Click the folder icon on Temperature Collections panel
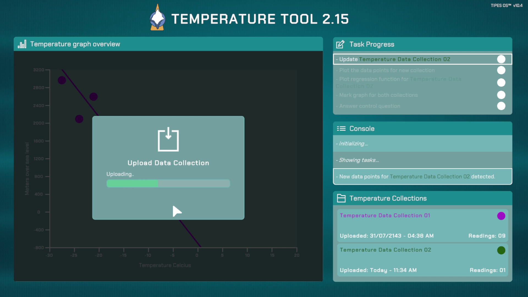The image size is (528, 297). [x=341, y=198]
